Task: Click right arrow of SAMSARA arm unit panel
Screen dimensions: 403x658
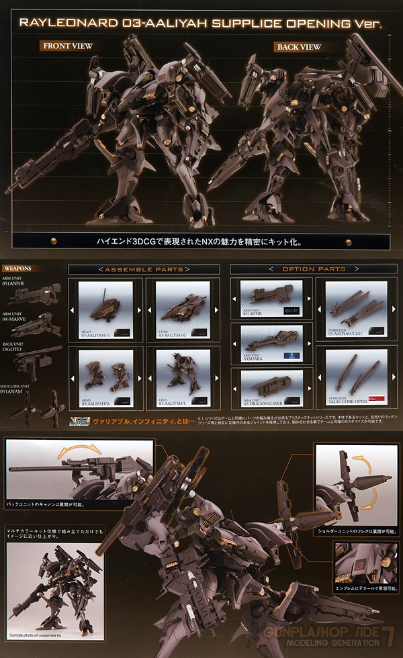Action: tap(310, 343)
